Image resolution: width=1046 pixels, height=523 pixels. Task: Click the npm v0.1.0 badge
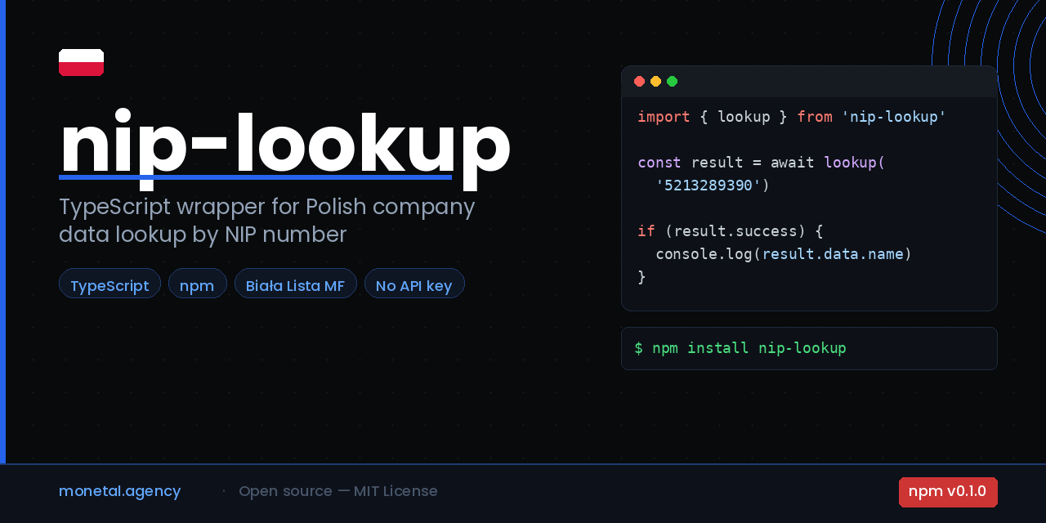click(x=948, y=492)
